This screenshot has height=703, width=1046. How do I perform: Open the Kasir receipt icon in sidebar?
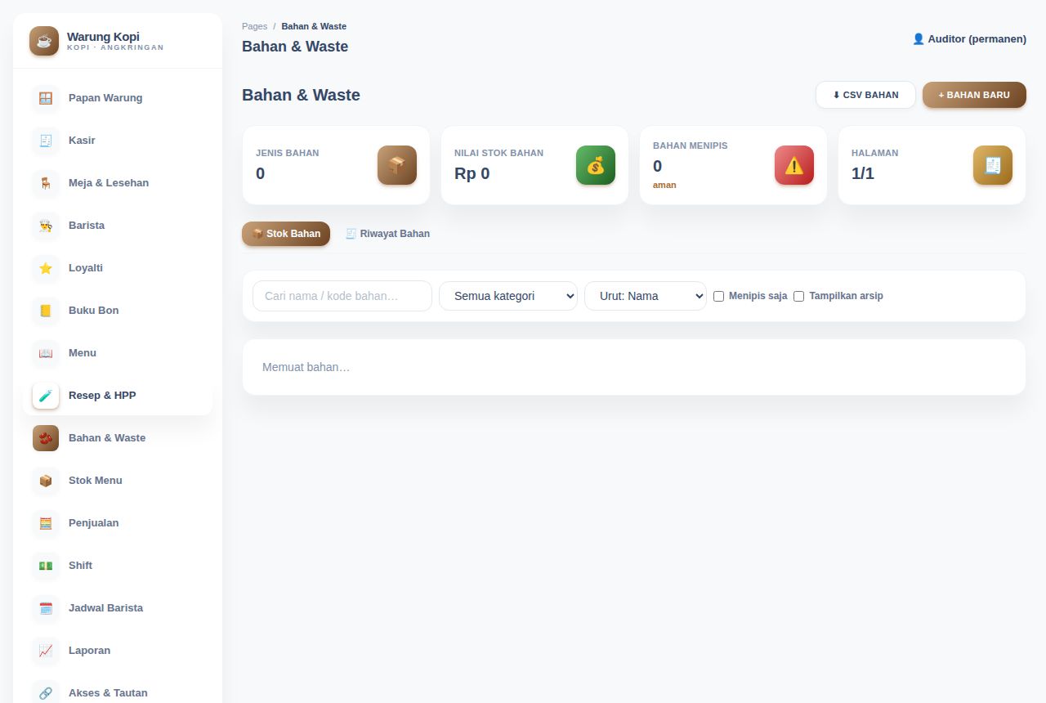46,141
